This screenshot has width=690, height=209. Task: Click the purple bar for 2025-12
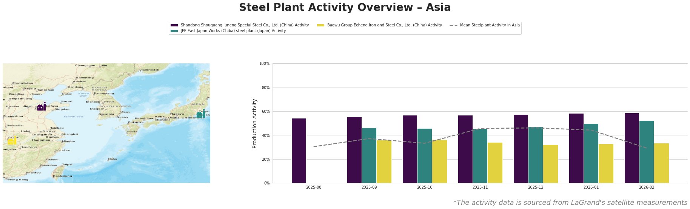(x=521, y=149)
